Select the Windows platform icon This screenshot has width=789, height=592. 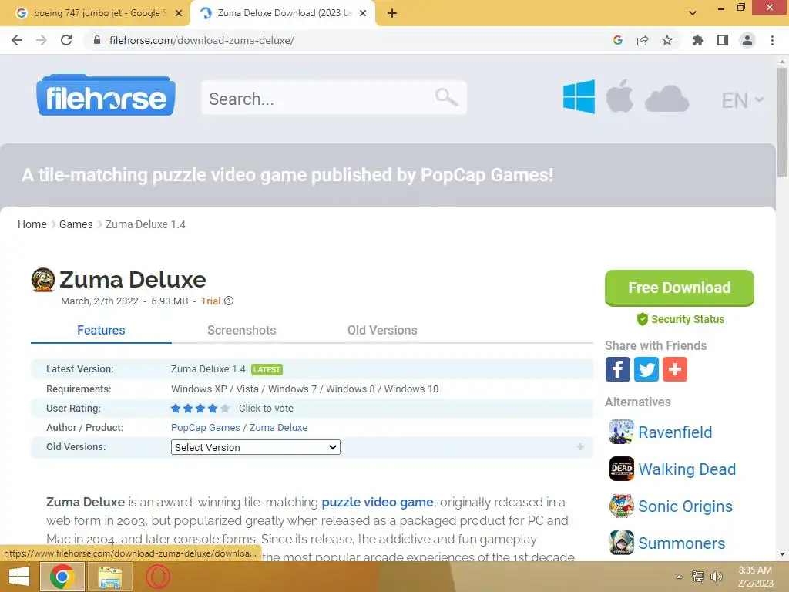[x=579, y=96]
